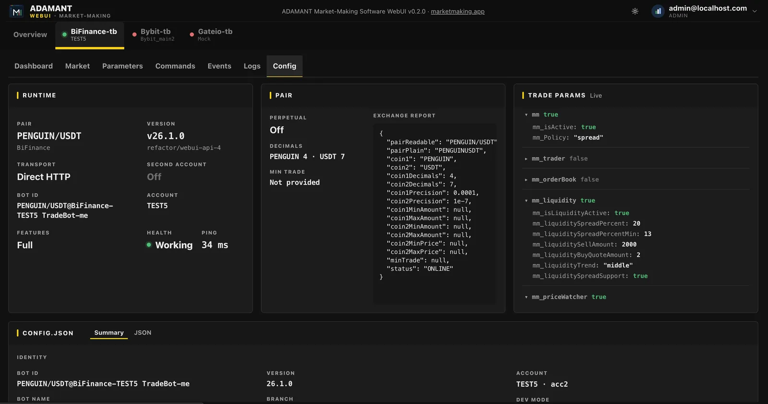Screen dimensions: 768x404
Task: Open the Commands tab
Action: pos(175,66)
